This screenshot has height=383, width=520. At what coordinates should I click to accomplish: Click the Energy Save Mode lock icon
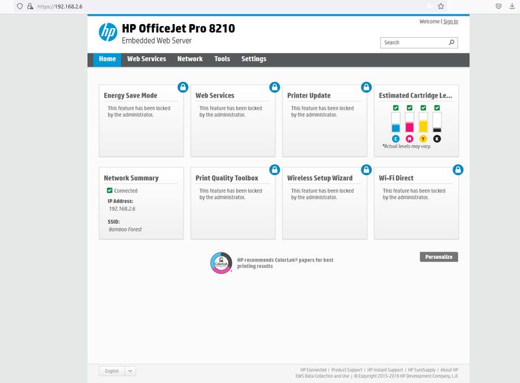coord(183,87)
